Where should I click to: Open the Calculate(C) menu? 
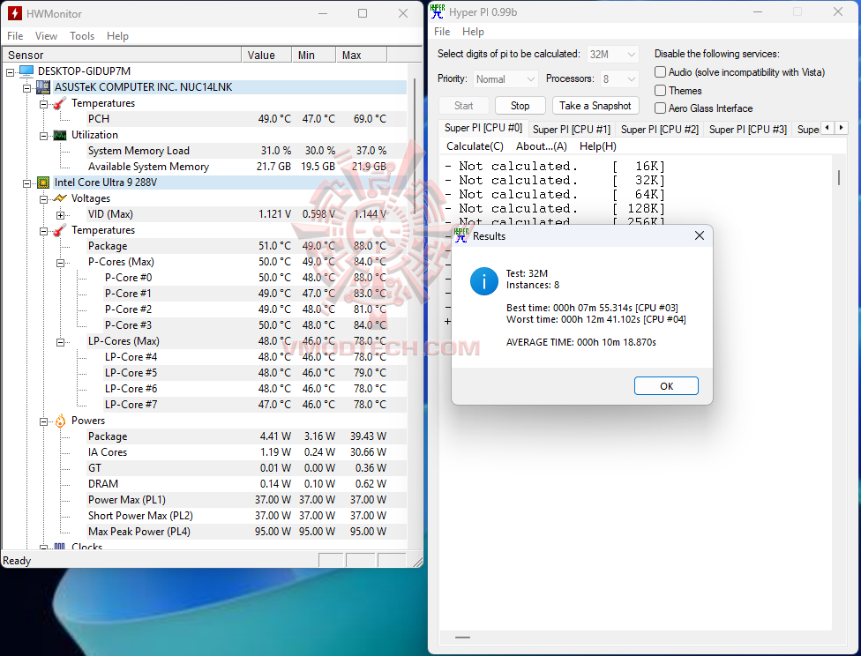tap(475, 146)
